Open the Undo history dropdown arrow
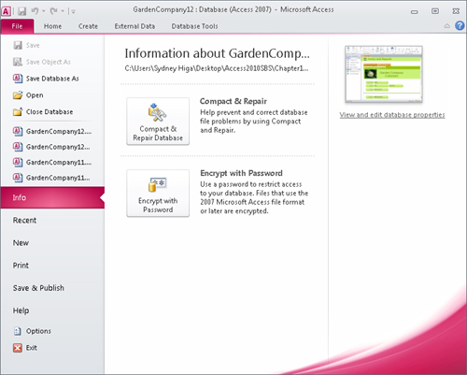This screenshot has height=375, width=467. (44, 11)
